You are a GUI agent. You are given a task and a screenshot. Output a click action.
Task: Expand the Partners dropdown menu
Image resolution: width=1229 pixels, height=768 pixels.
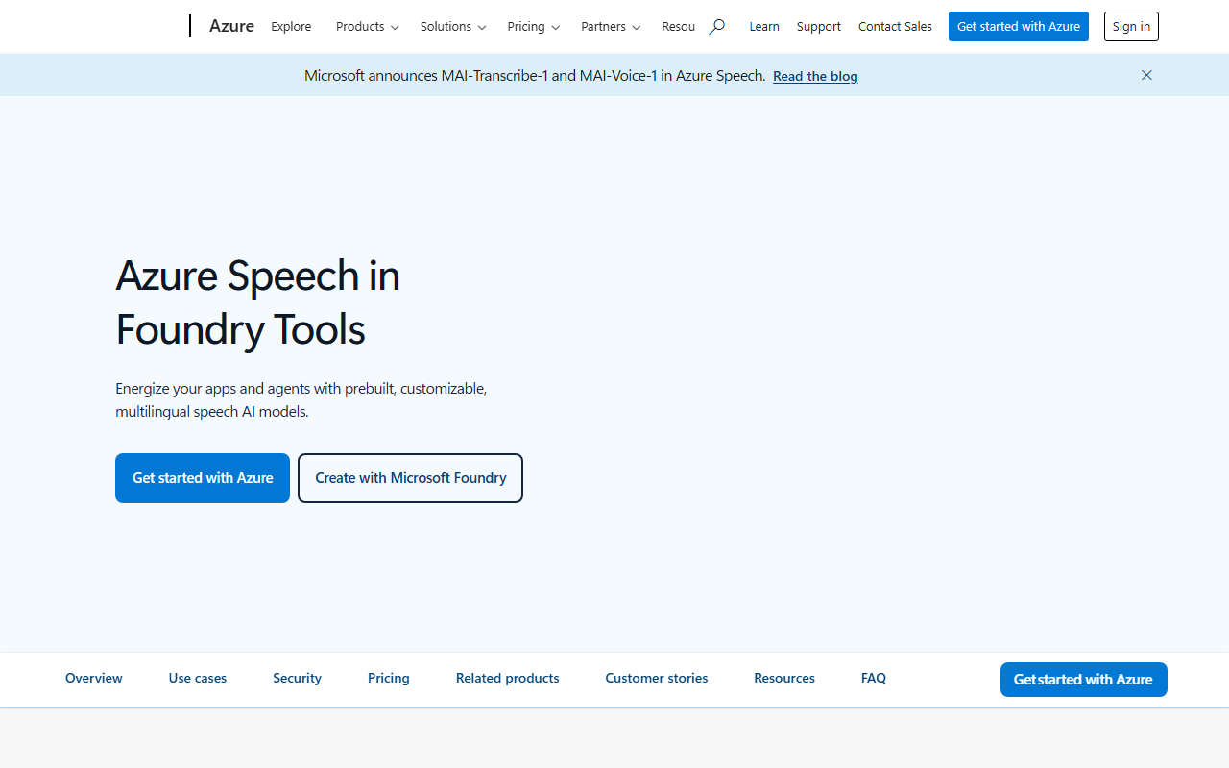[611, 27]
